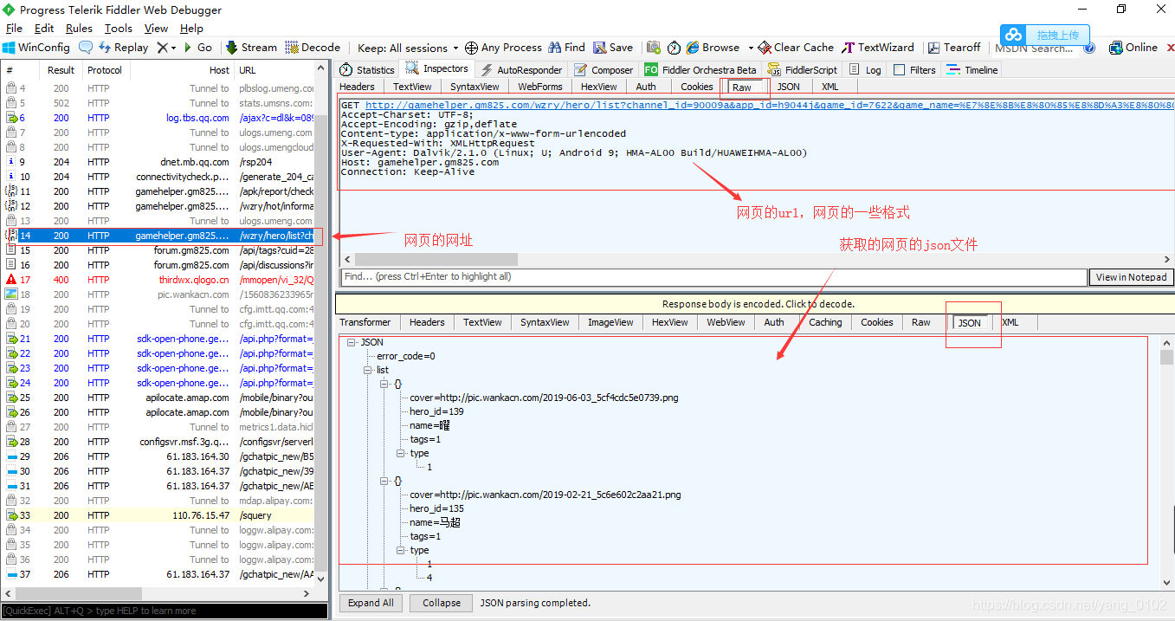Screen dimensions: 1175x621
Task: Open the Keep: All sessions dropdown
Action: pos(408,48)
